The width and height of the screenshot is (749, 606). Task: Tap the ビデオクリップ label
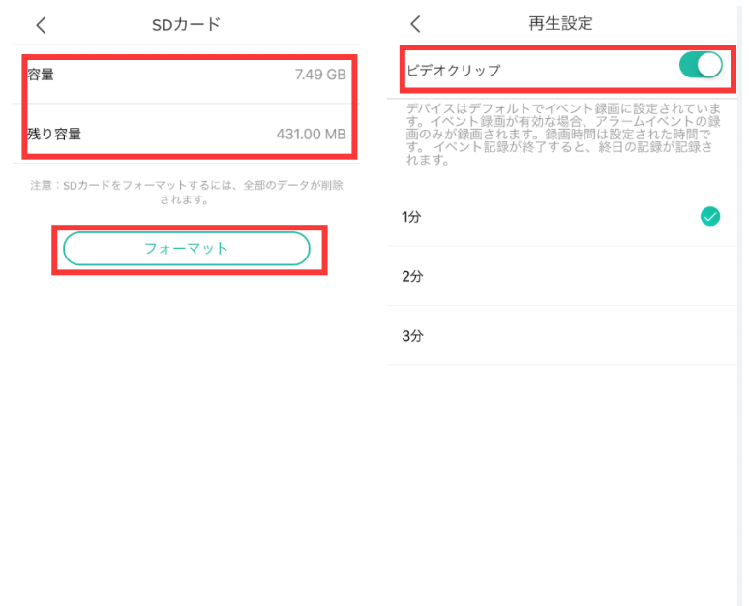pyautogui.click(x=453, y=71)
